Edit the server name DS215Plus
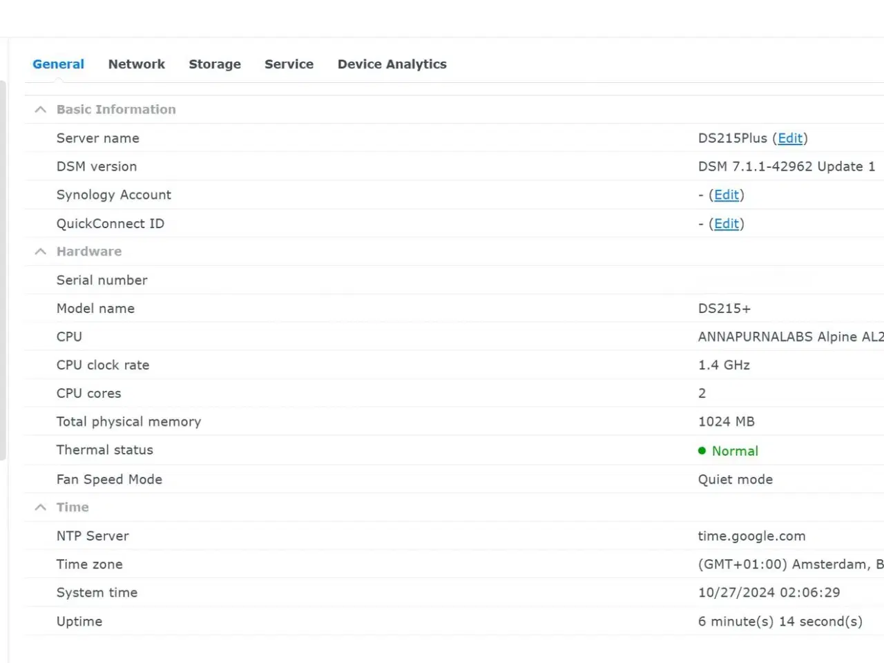Image resolution: width=884 pixels, height=663 pixels. point(790,138)
